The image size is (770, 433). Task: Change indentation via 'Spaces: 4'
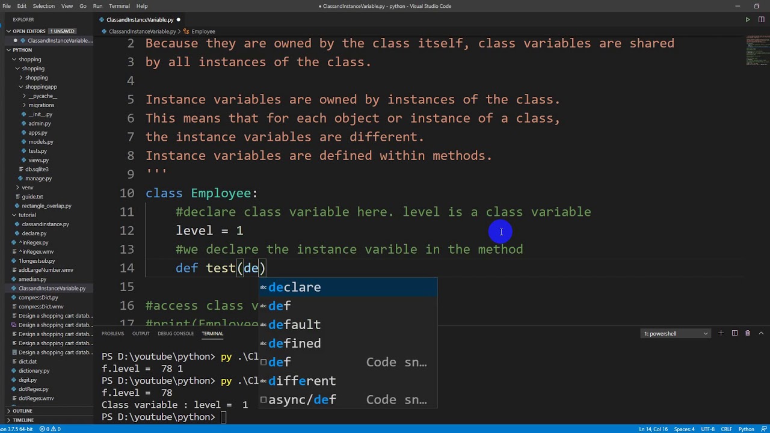tap(685, 429)
